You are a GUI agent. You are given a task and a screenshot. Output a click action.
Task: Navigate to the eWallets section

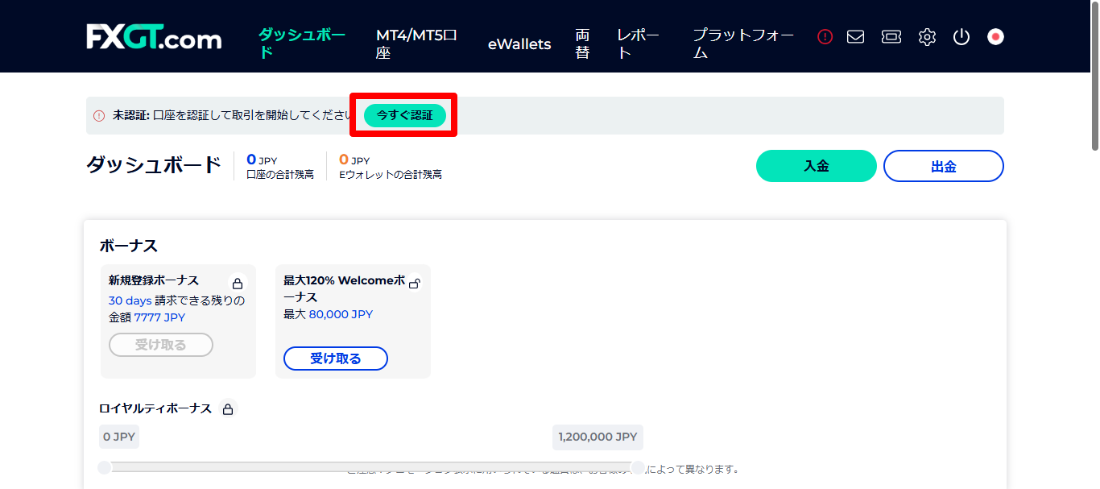(519, 44)
